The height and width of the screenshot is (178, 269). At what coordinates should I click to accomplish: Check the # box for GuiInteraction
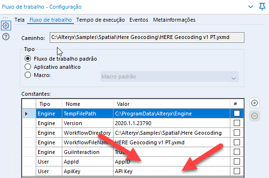click(237, 152)
